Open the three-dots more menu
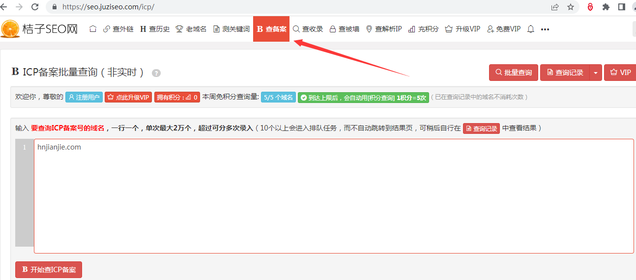Image resolution: width=636 pixels, height=280 pixels. [x=545, y=29]
